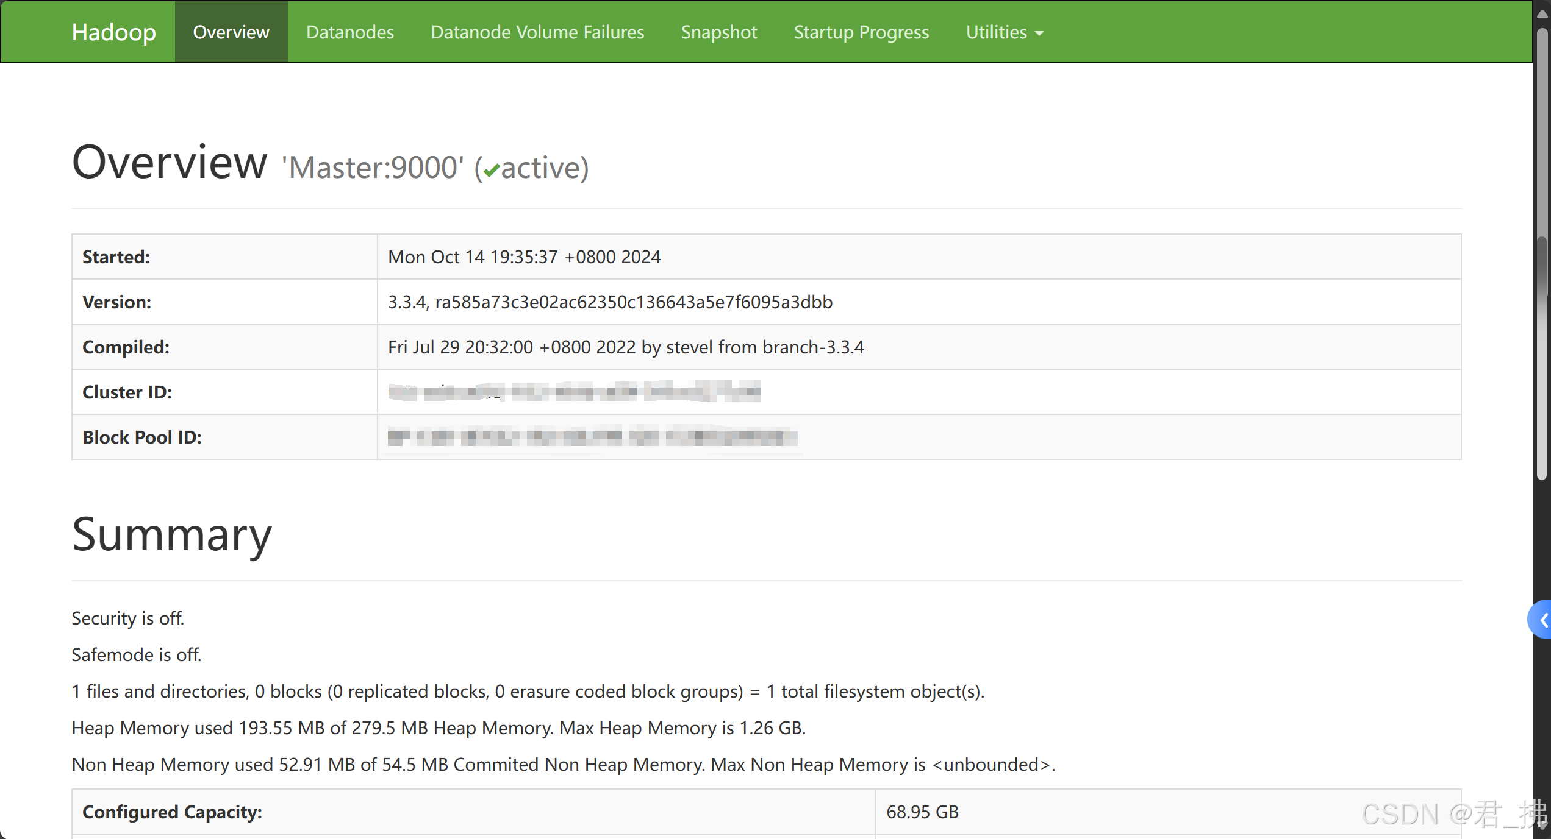
Task: Click the Configured Capacity label
Action: (173, 812)
